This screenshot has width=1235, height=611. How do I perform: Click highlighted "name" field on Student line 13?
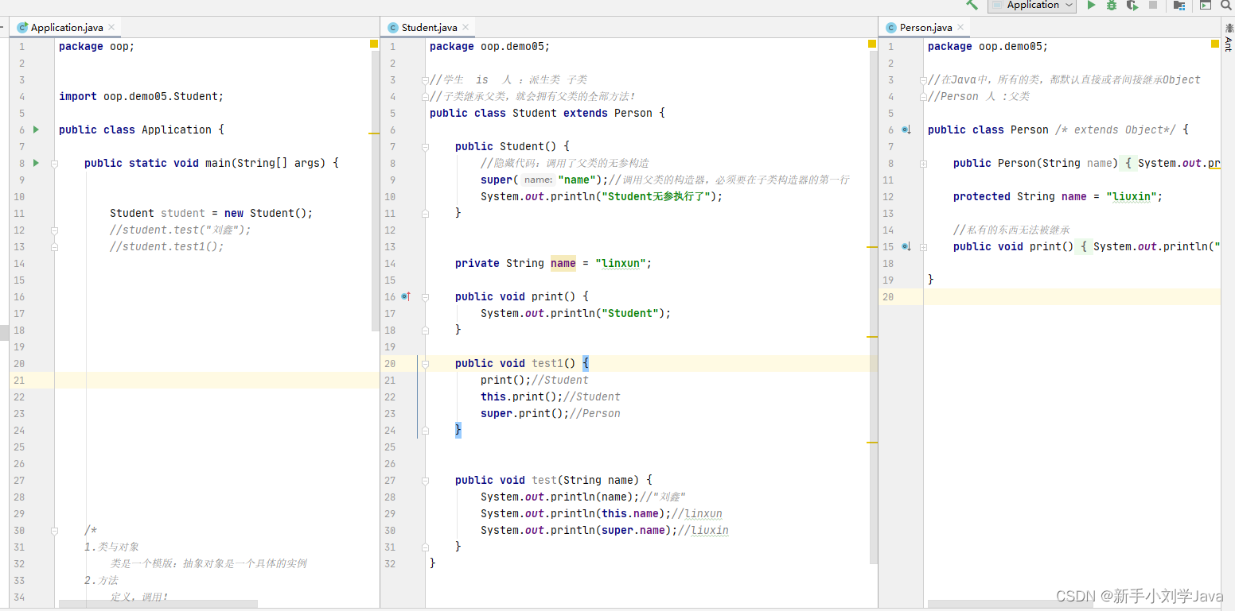point(563,263)
